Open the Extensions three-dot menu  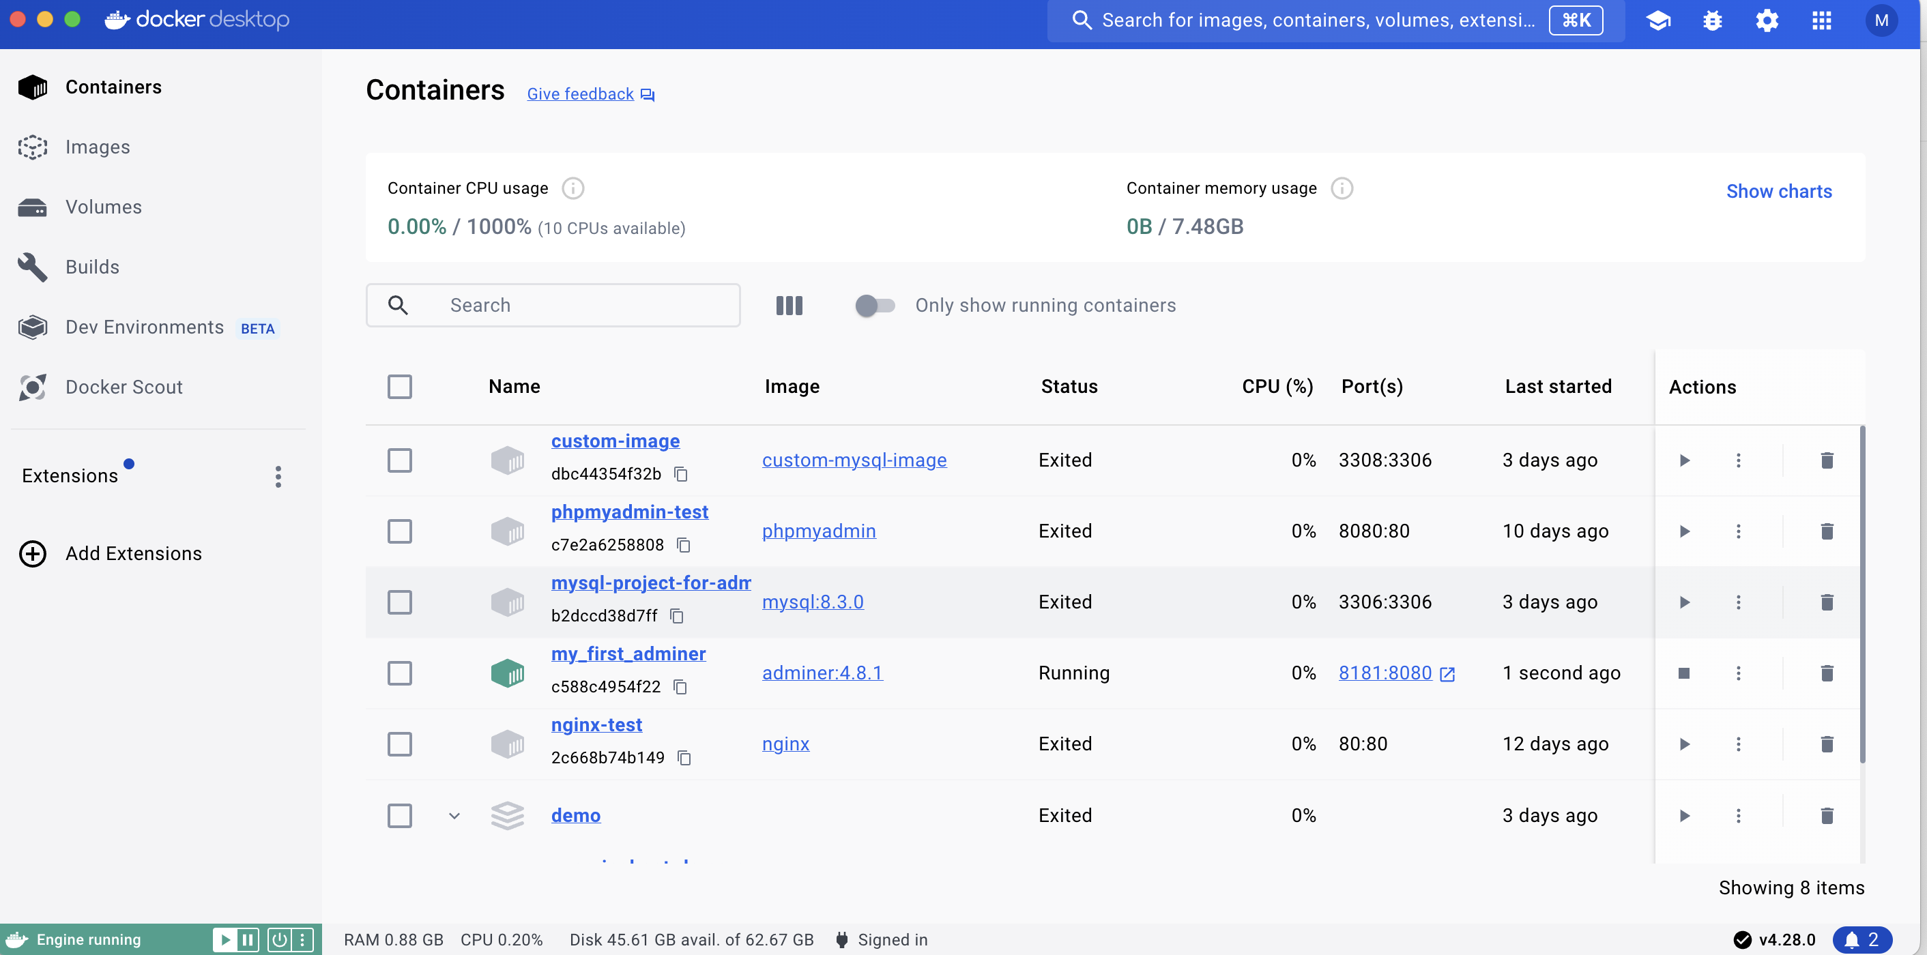tap(278, 476)
